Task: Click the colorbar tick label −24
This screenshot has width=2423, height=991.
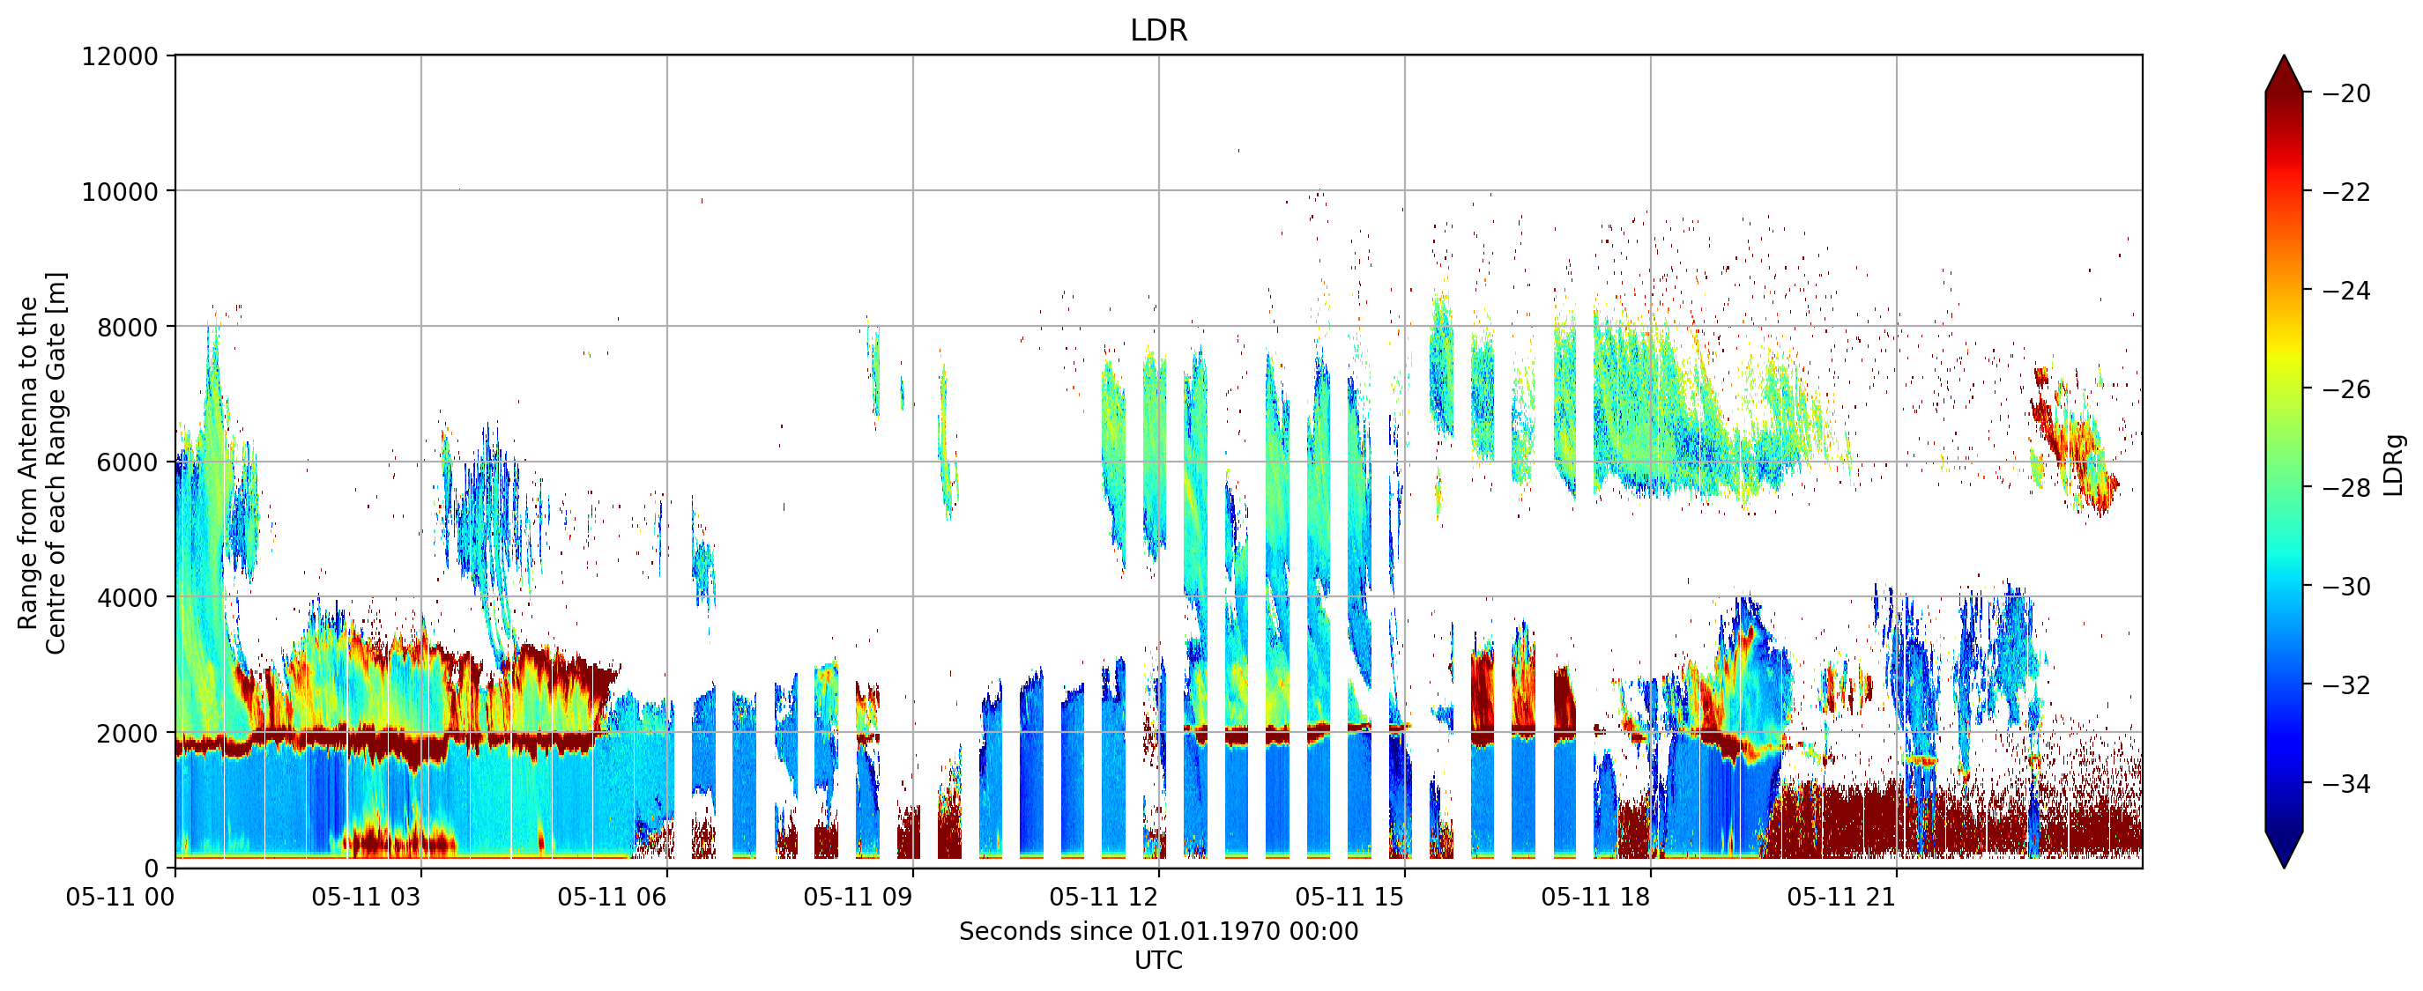Action: (x=2345, y=291)
